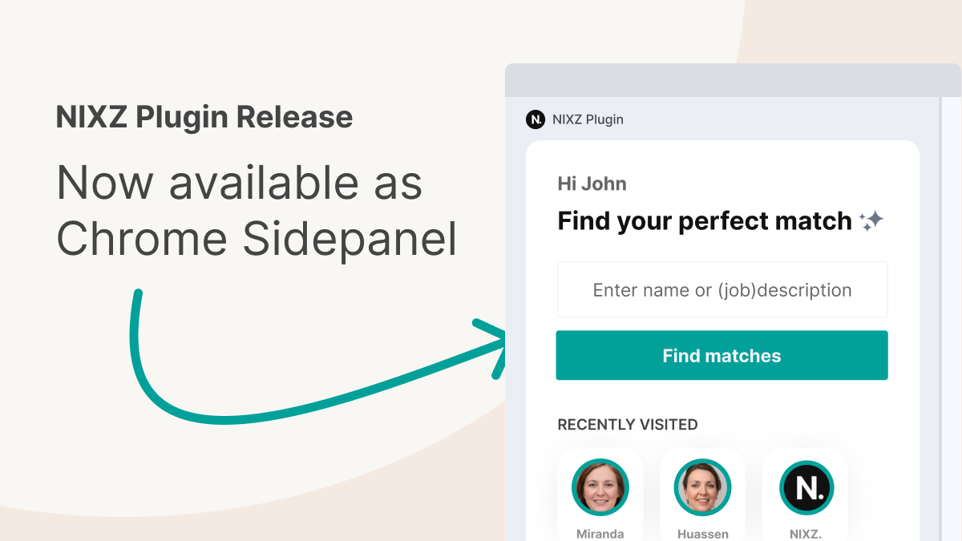This screenshot has width=962, height=541.
Task: Click the Now available as text line
Action: click(x=239, y=184)
